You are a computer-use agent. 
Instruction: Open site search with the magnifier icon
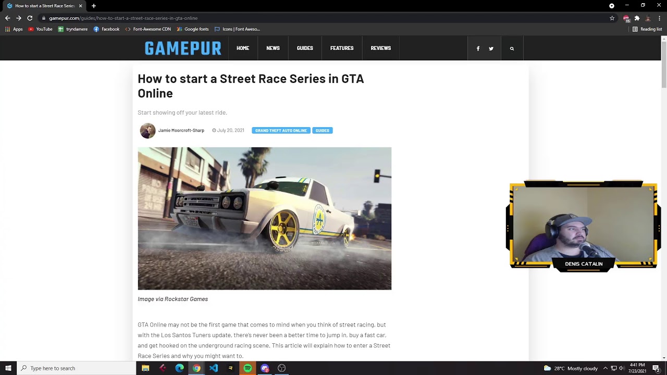(x=512, y=48)
